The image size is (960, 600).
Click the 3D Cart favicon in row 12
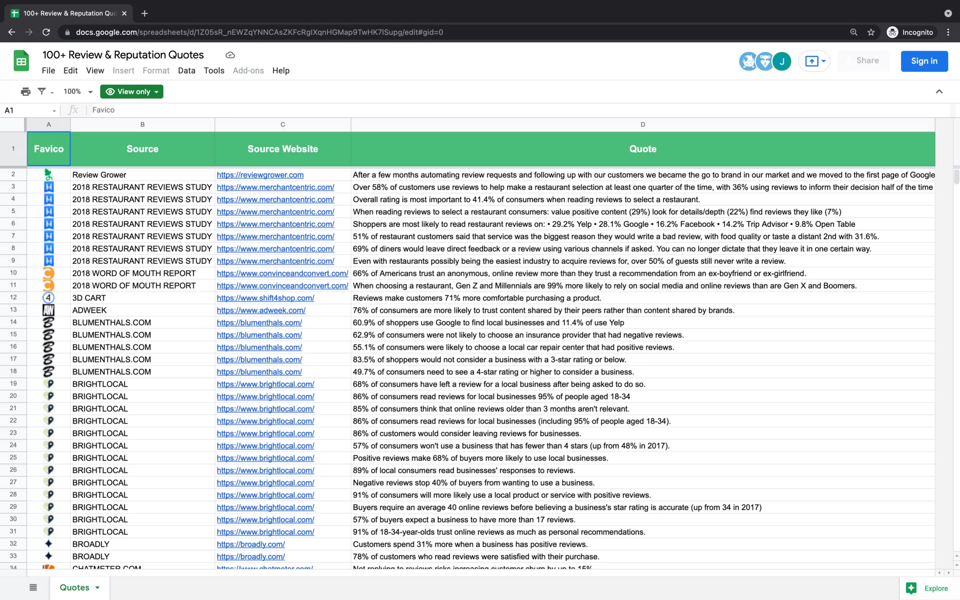click(48, 298)
